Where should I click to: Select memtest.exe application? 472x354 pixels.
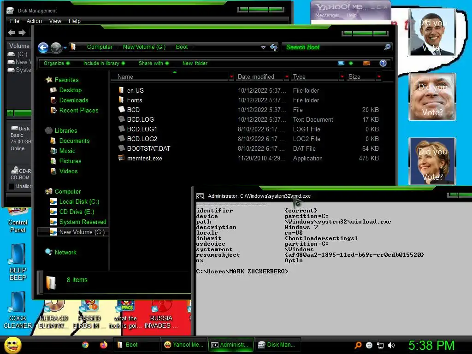point(144,158)
